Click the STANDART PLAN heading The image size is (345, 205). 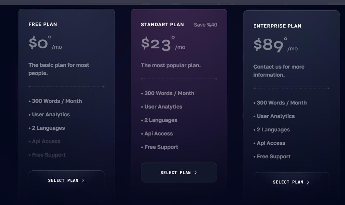tap(162, 25)
